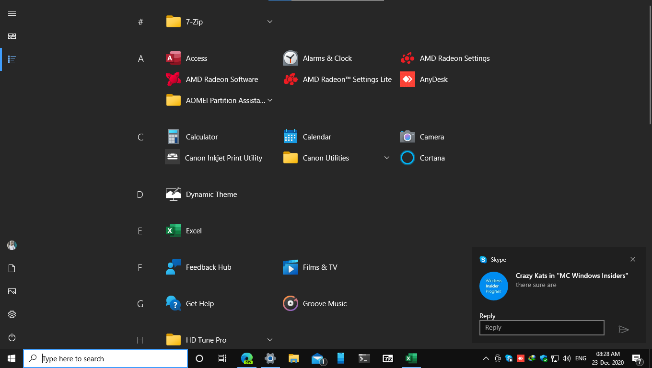Click the letter G section header

pyautogui.click(x=140, y=304)
